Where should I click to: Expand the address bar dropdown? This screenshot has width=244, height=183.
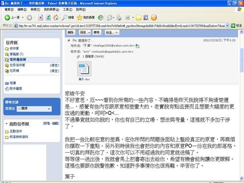point(227,26)
